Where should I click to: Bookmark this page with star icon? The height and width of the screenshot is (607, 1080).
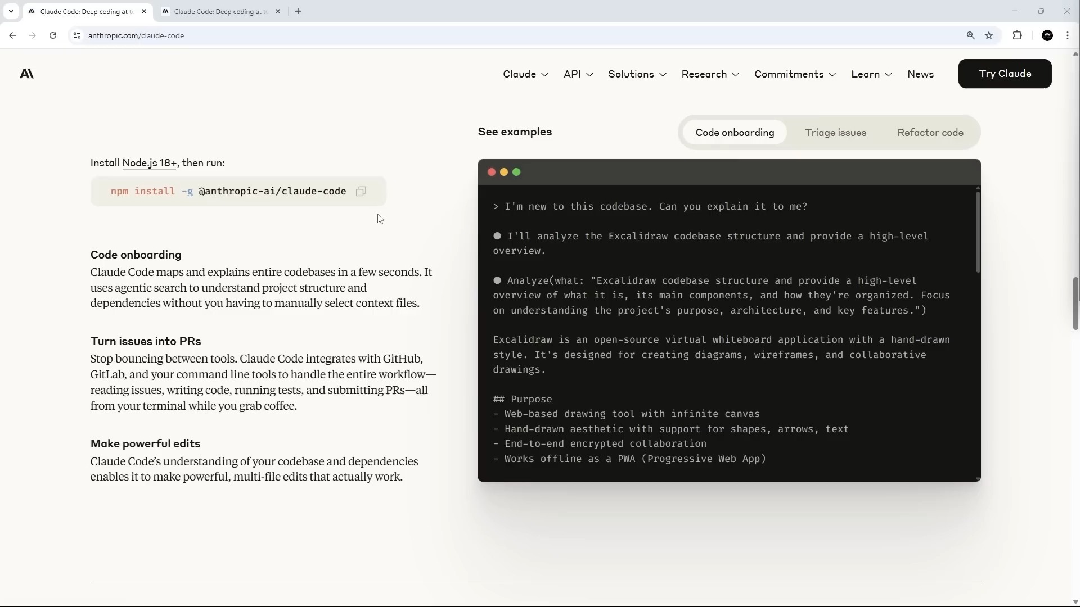tap(989, 35)
